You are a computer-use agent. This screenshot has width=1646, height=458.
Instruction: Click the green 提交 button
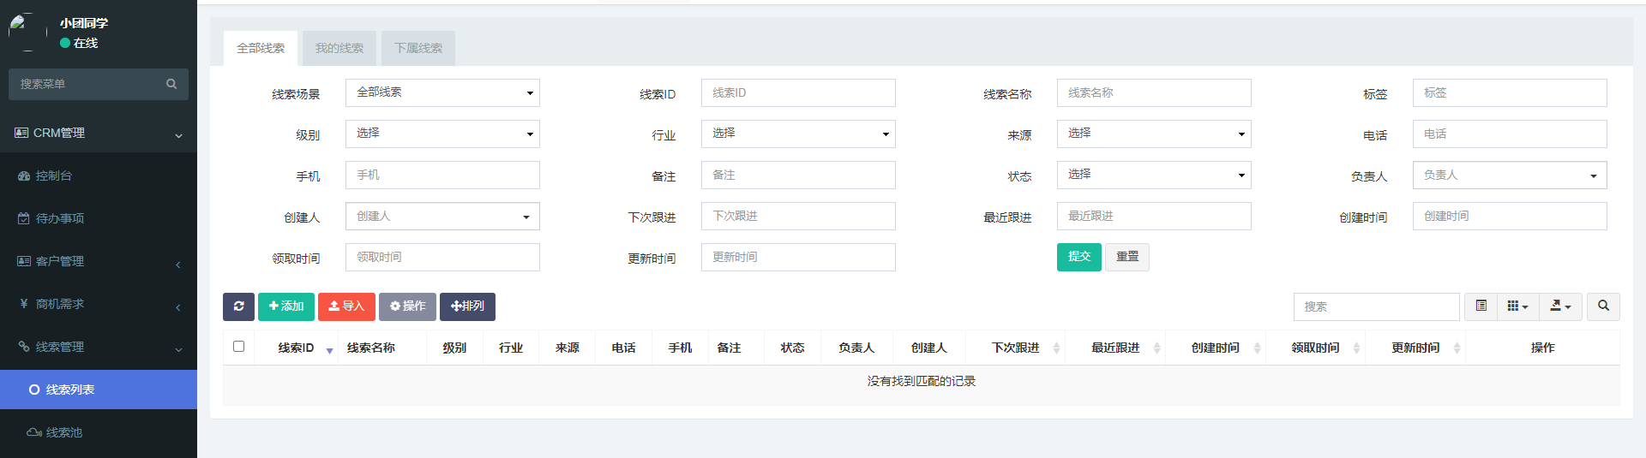[x=1079, y=257]
